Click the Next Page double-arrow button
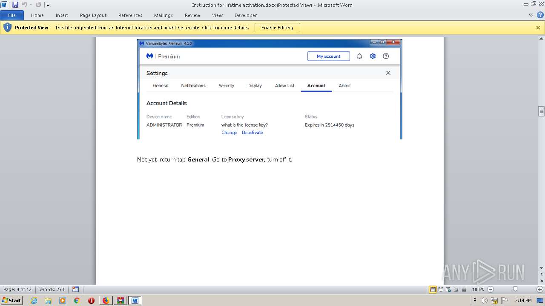 (x=541, y=282)
